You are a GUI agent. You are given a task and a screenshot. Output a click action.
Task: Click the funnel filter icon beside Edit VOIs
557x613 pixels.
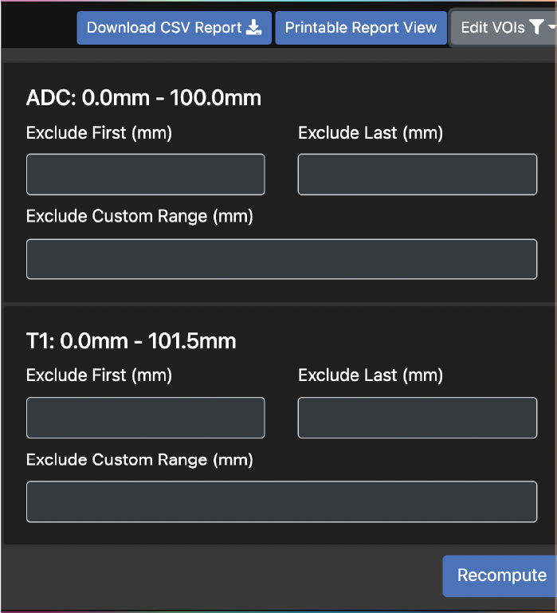(537, 28)
